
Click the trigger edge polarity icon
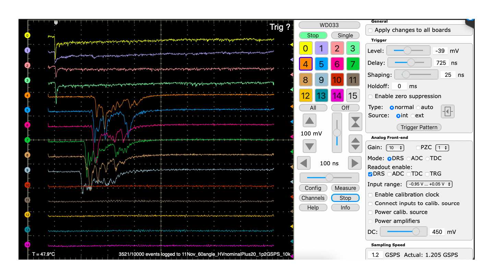tap(447, 112)
